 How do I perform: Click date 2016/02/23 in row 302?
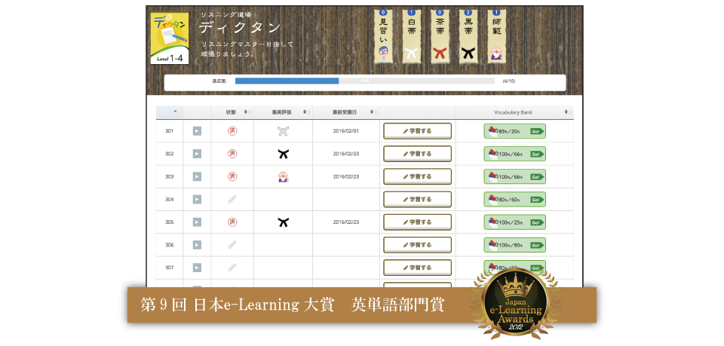click(346, 154)
